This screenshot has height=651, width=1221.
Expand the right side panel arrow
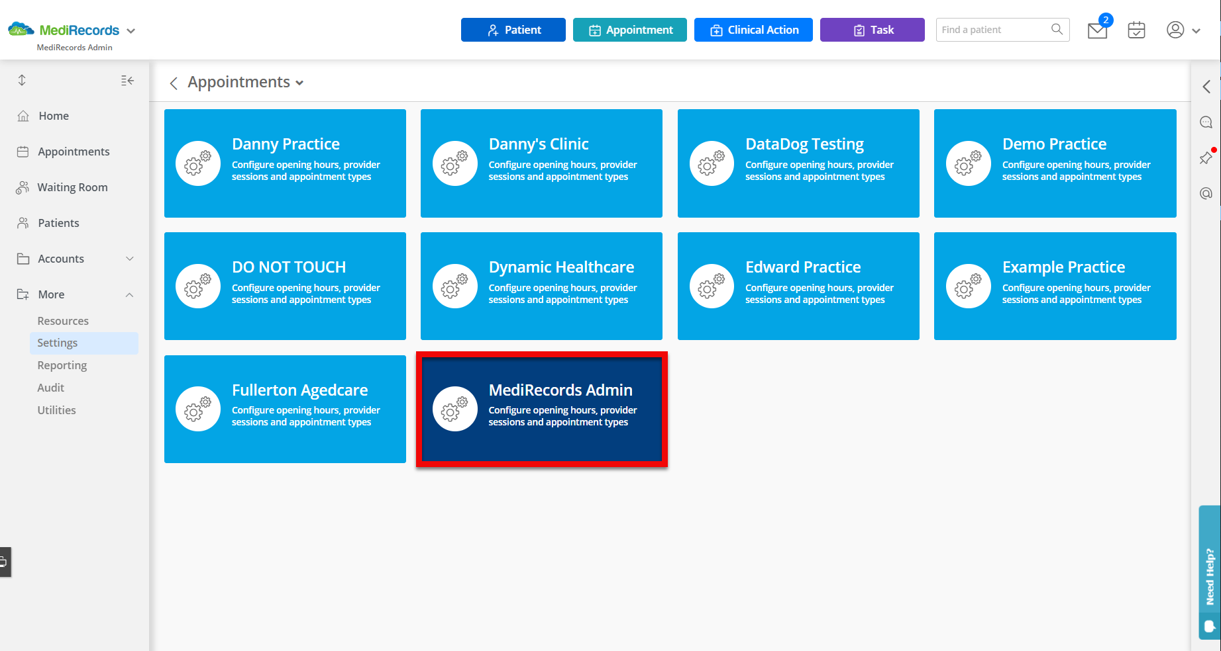coord(1206,87)
